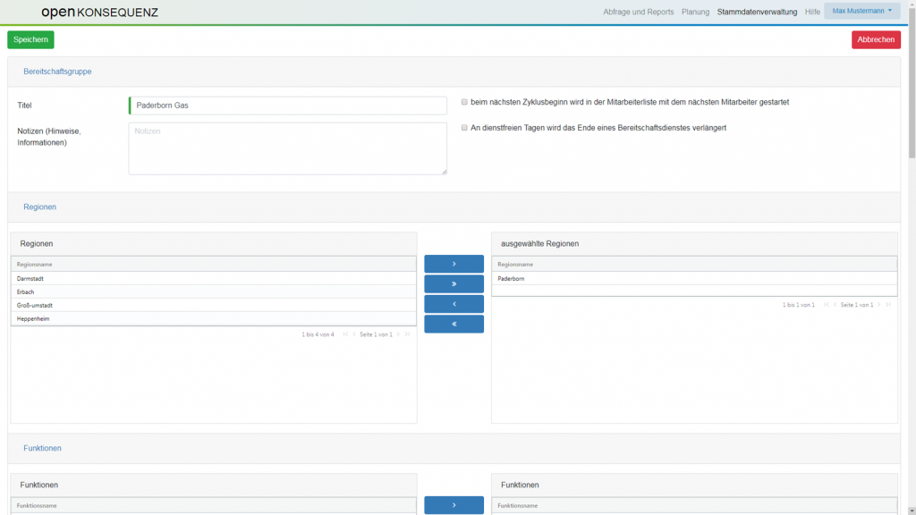Go to first page in Regionen list
Viewport: 916px width, 515px height.
tap(345, 334)
